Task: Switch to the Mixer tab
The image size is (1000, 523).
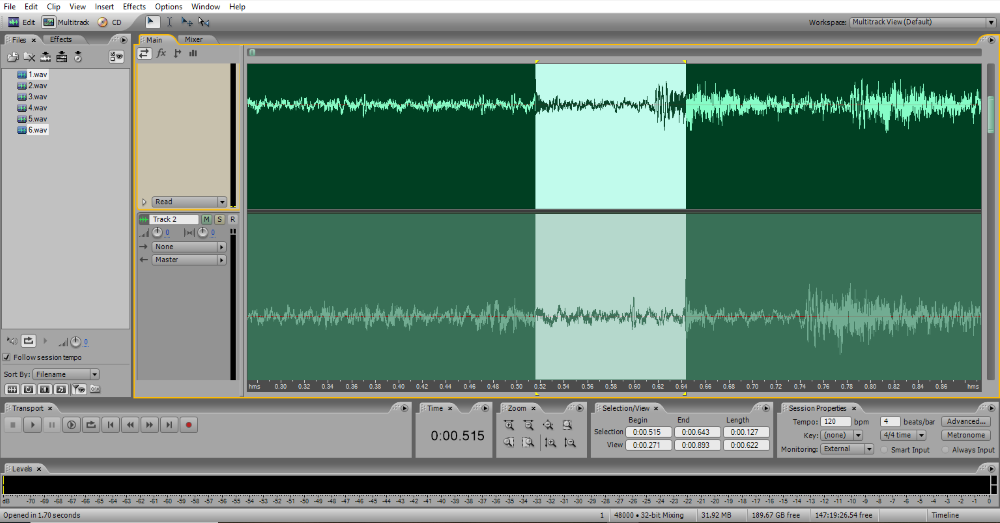Action: click(194, 40)
